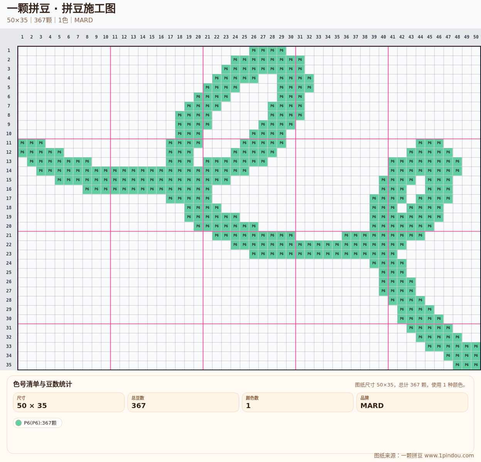Click the P6 bead at row 6, column 20
The width and height of the screenshot is (481, 462).
tap(198, 97)
